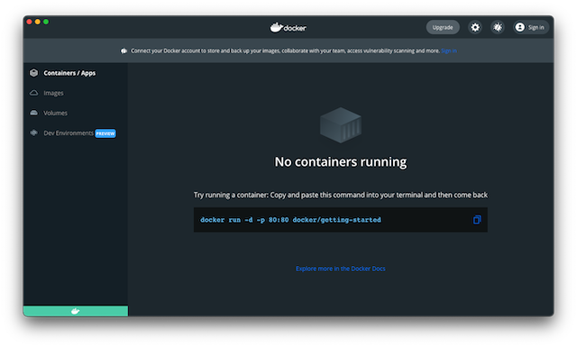Click the No containers running heading
This screenshot has height=347, width=577.
(x=341, y=162)
